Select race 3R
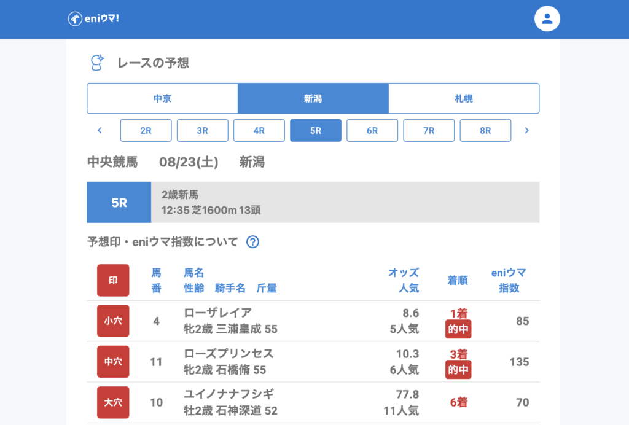This screenshot has width=629, height=425. 202,130
